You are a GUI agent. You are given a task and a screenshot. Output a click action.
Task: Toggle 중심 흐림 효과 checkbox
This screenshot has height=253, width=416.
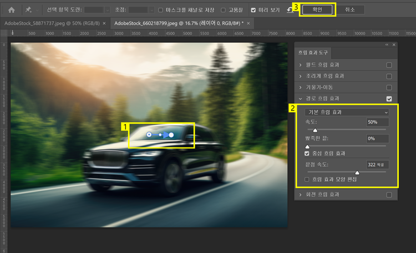tap(307, 154)
